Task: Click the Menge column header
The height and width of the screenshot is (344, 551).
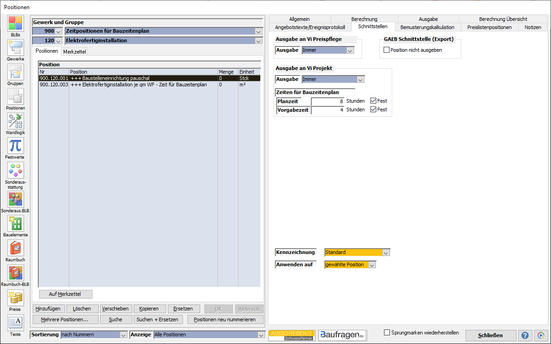Action: coord(227,72)
